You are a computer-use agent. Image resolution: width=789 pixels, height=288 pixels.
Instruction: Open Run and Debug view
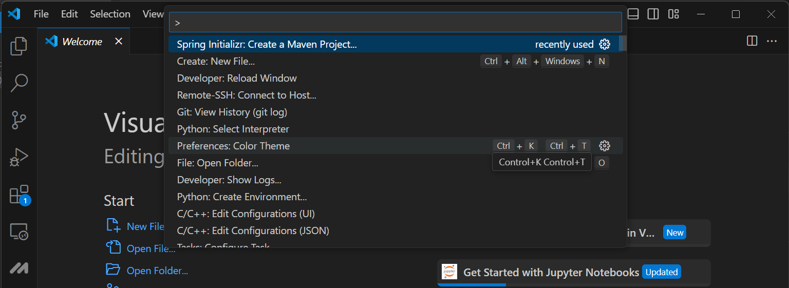pyautogui.click(x=18, y=158)
